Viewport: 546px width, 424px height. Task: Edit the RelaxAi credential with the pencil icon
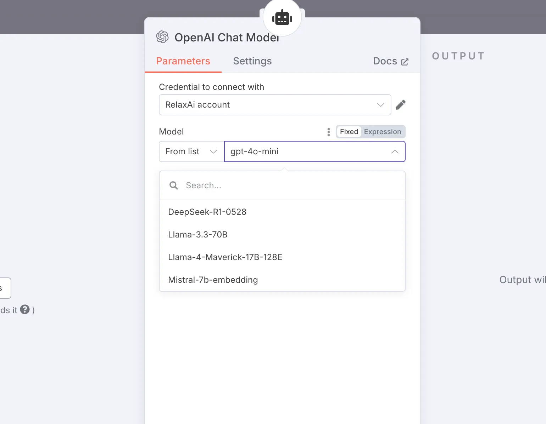(x=401, y=105)
